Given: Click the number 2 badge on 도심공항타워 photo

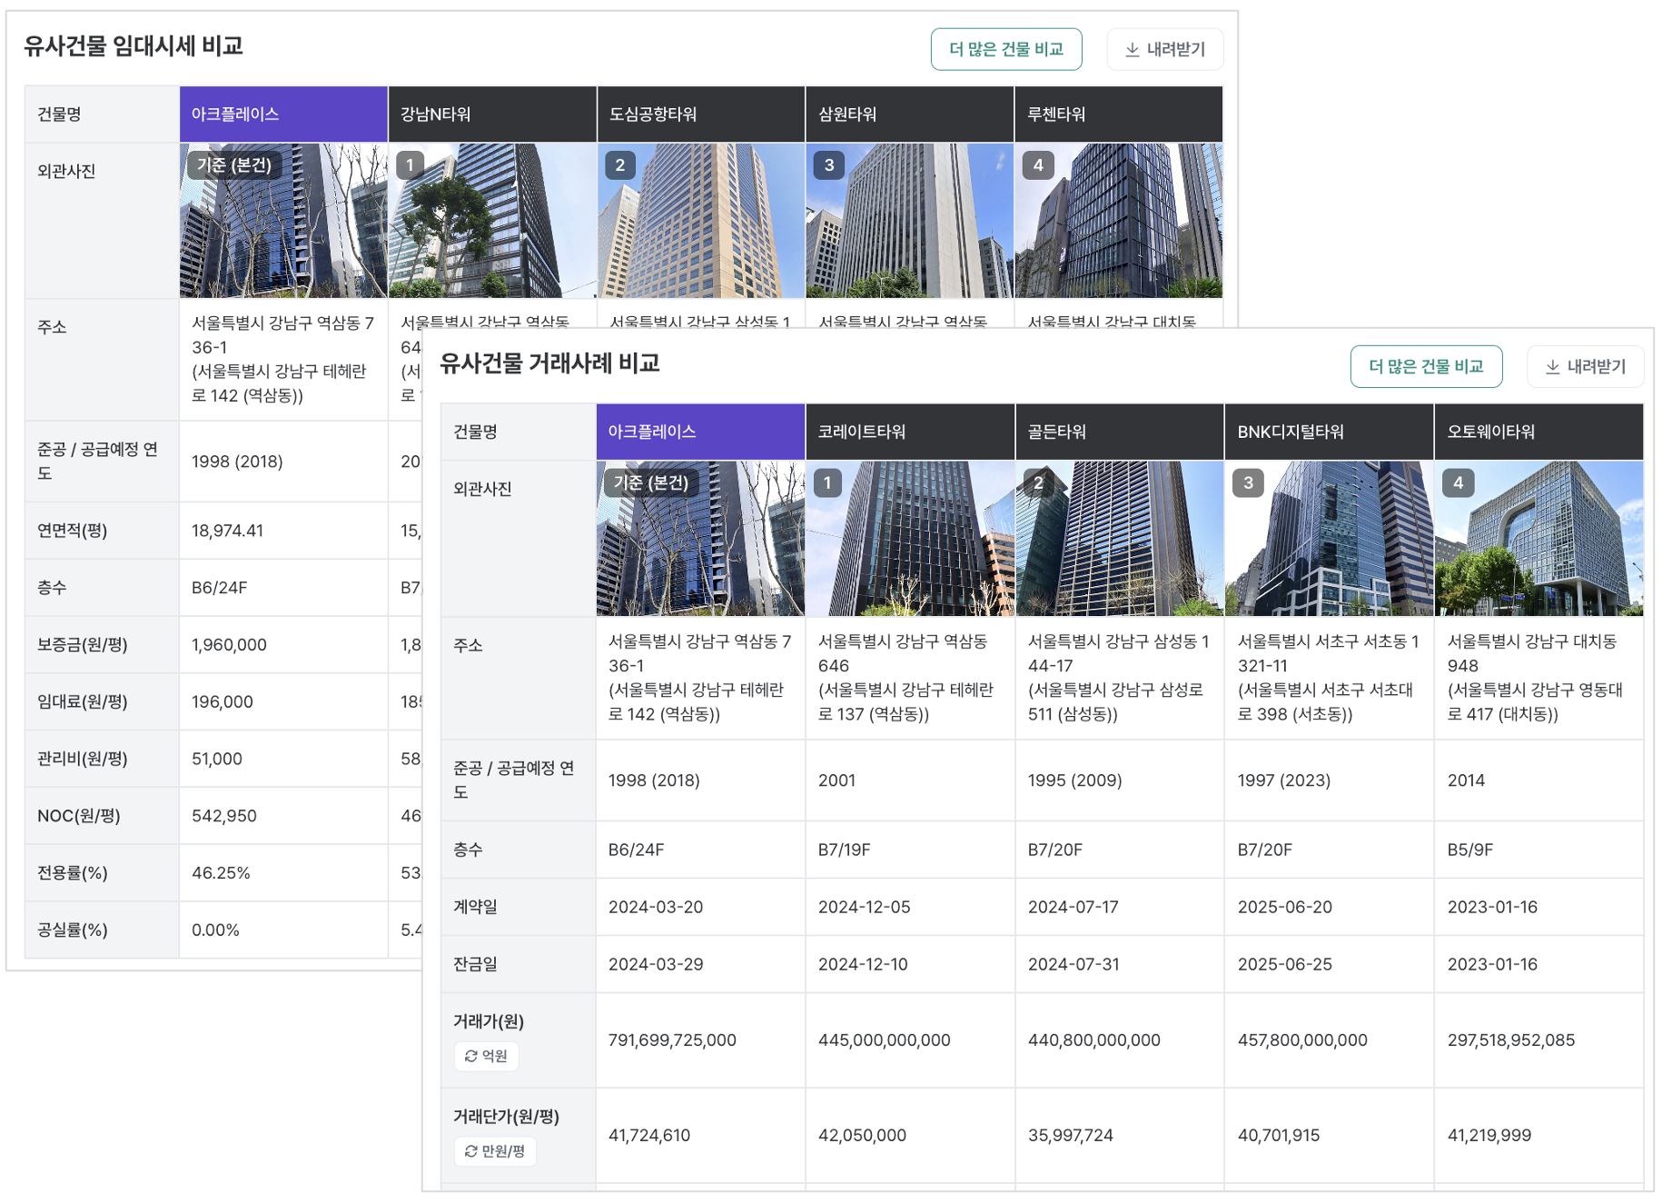Looking at the screenshot, I should pyautogui.click(x=619, y=165).
